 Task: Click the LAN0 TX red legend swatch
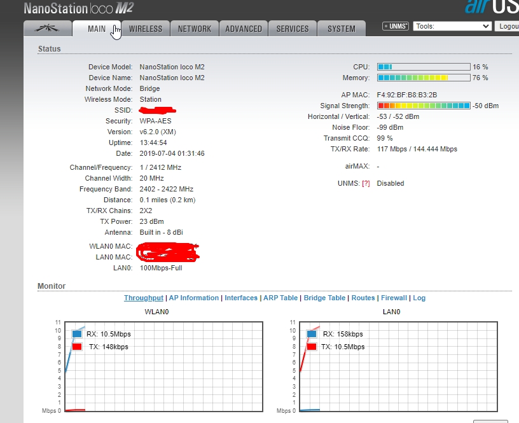point(312,347)
